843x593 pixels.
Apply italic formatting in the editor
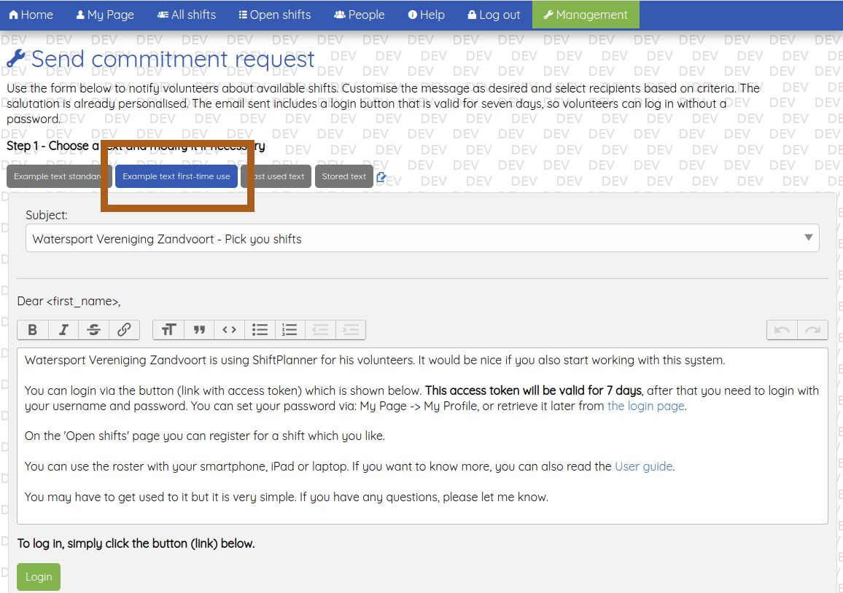point(63,329)
